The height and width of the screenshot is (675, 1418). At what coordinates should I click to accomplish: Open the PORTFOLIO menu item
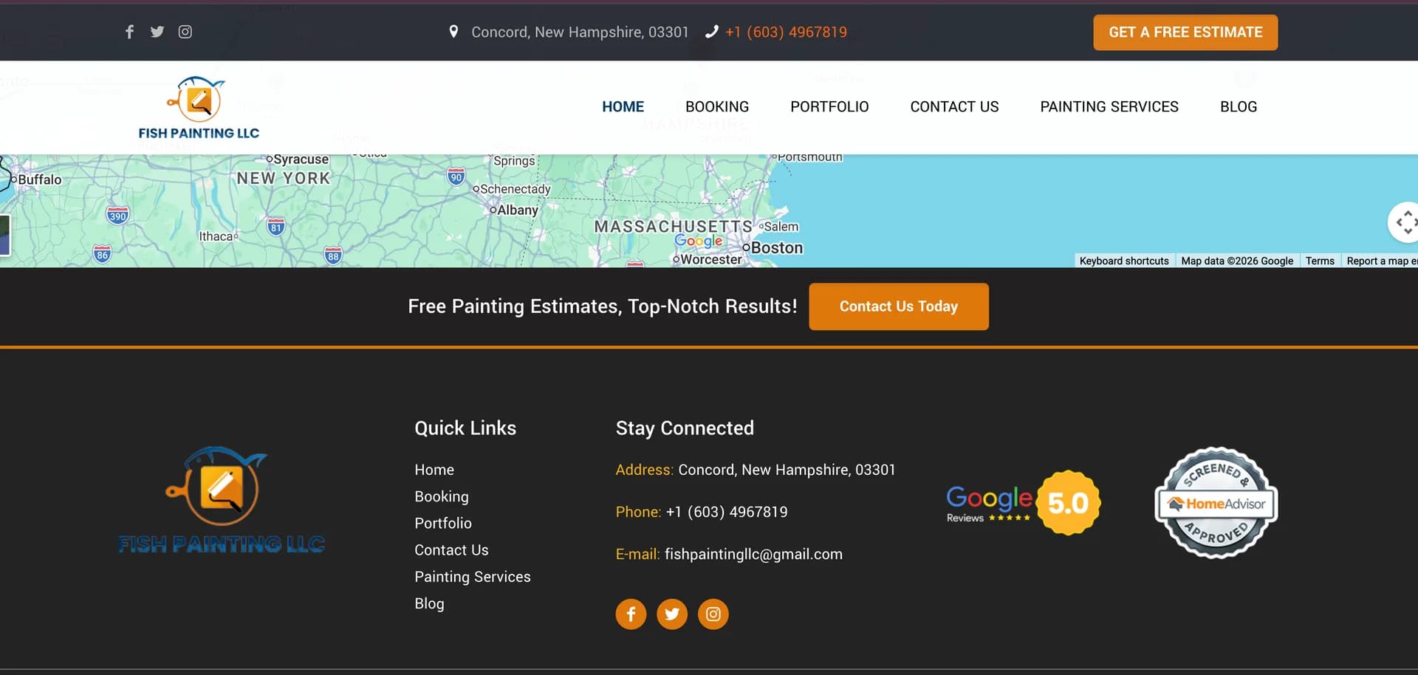coord(829,107)
